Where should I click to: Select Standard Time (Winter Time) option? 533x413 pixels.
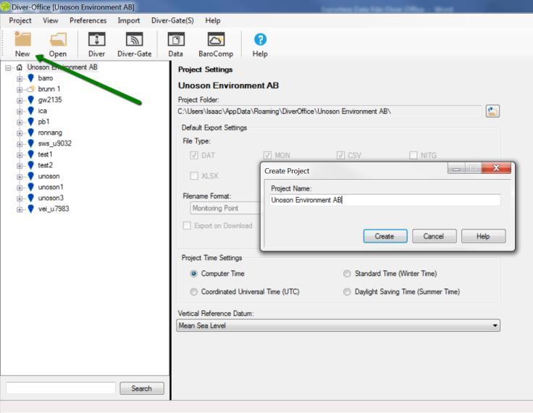(347, 273)
